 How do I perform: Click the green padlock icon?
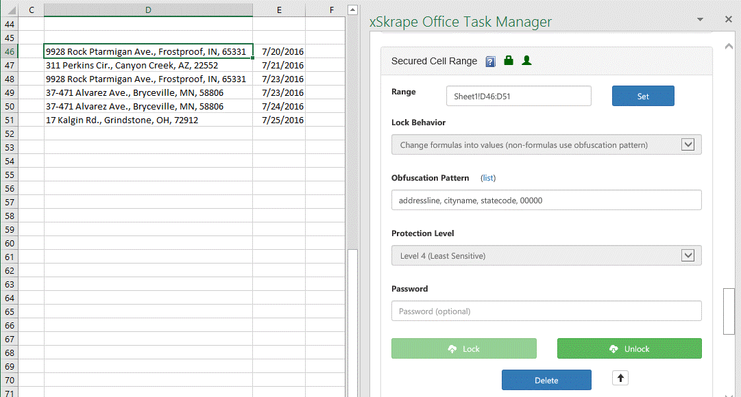tap(509, 60)
